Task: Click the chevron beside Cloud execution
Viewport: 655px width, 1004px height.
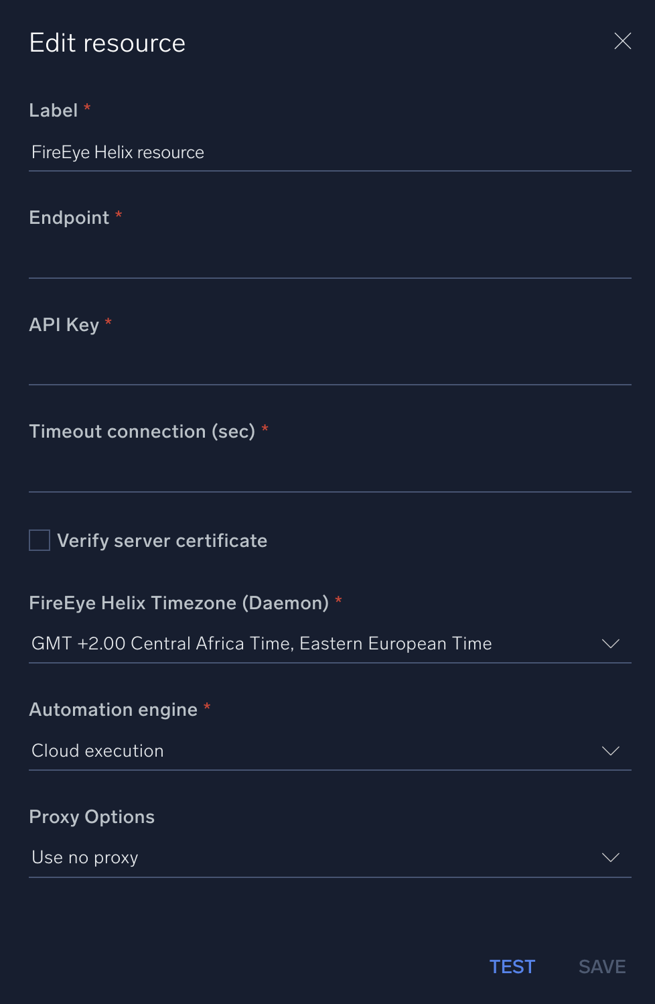Action: click(x=610, y=751)
